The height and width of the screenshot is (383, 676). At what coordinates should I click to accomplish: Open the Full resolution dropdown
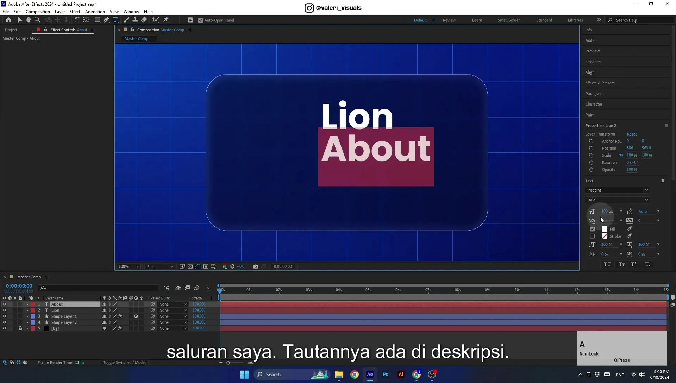coord(159,266)
